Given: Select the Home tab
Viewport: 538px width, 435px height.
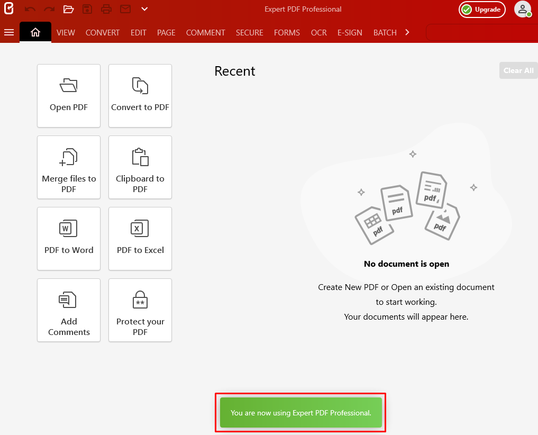Looking at the screenshot, I should point(35,32).
